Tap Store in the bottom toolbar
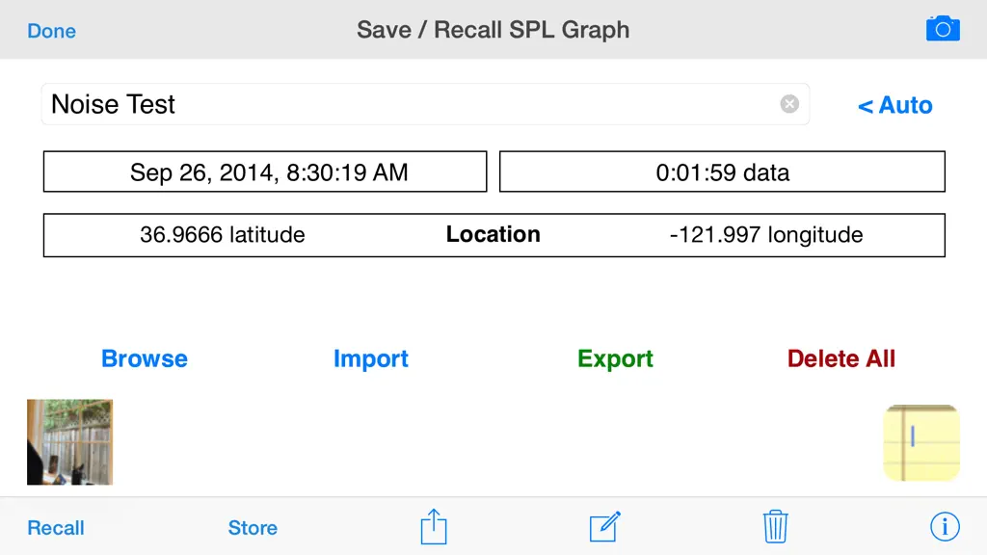Viewport: 987px width, 555px height. pyautogui.click(x=253, y=527)
